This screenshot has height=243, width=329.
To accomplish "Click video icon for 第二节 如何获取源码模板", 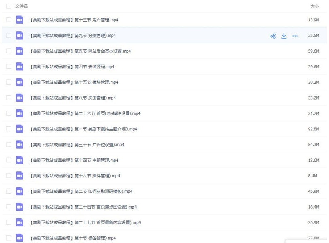I will (19, 191).
